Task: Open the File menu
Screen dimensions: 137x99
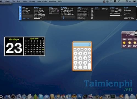Action: point(13,1)
